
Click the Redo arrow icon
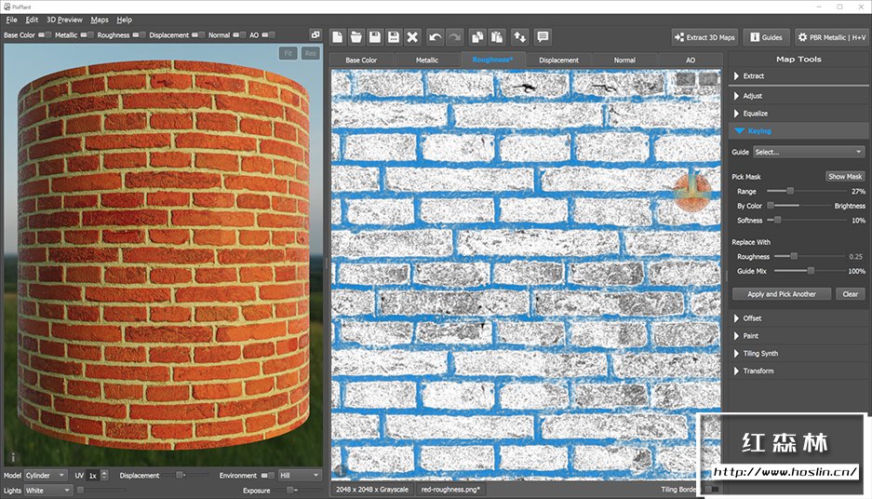pos(454,37)
